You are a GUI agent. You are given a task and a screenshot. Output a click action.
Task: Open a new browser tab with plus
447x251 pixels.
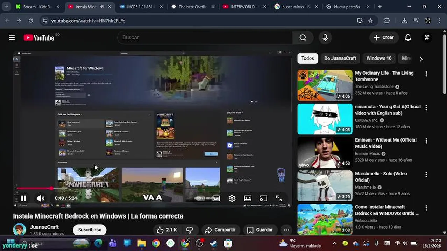[x=380, y=7]
